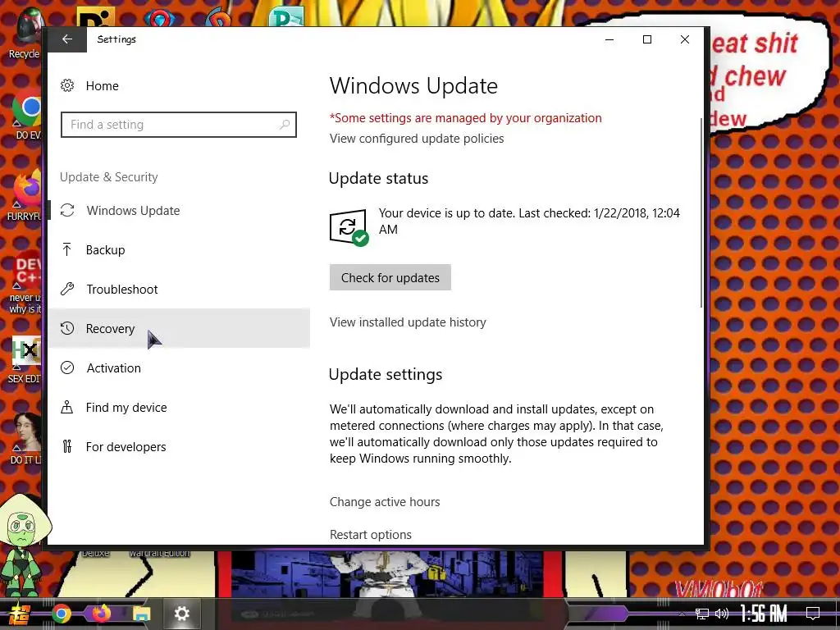The width and height of the screenshot is (840, 630).
Task: Open the For developers section
Action: coord(179,446)
